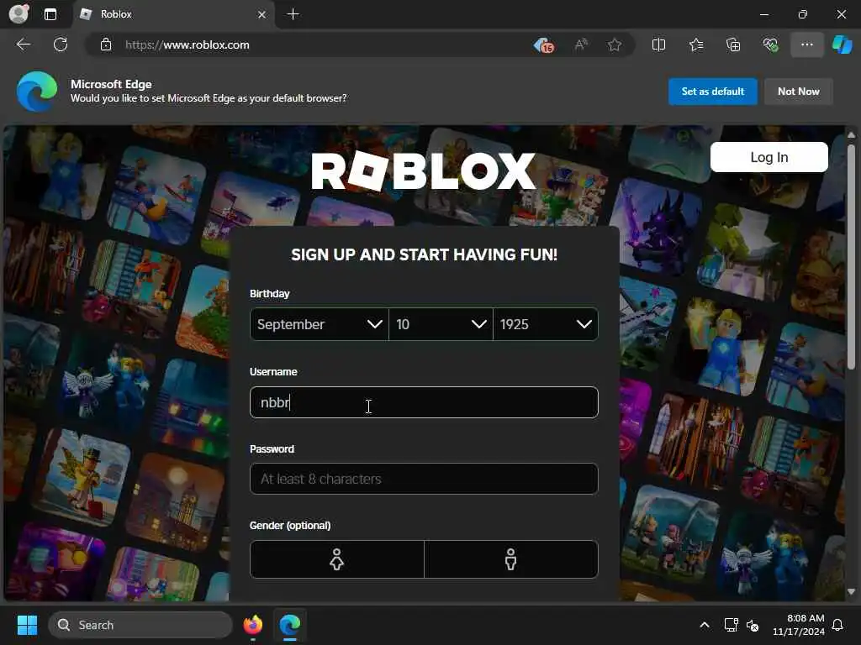Click the Roblox logo

point(424,171)
